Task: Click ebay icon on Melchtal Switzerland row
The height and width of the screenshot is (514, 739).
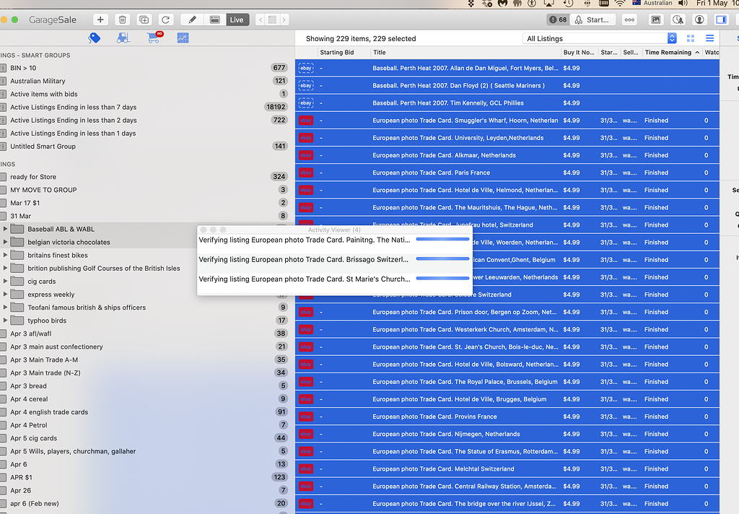Action: pos(306,469)
